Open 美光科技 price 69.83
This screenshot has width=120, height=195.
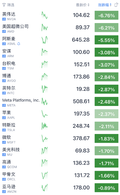(x=82, y=151)
